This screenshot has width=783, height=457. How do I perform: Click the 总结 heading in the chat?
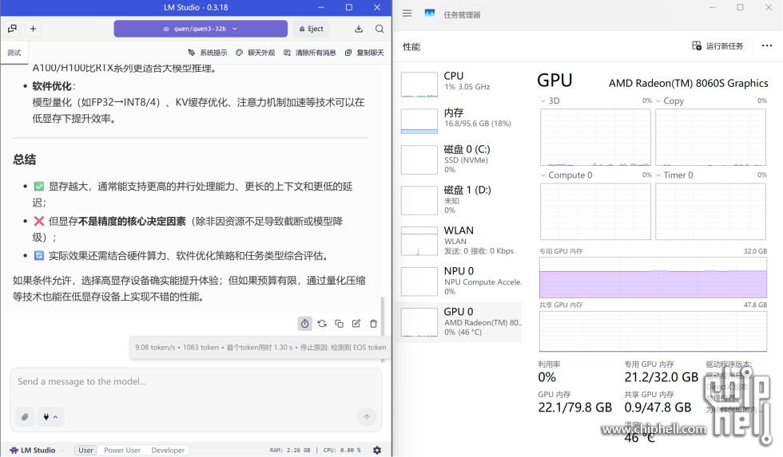point(25,160)
